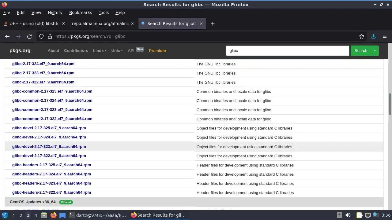The image size is (392, 220).
Task: Click the green Search button
Action: coord(361,51)
